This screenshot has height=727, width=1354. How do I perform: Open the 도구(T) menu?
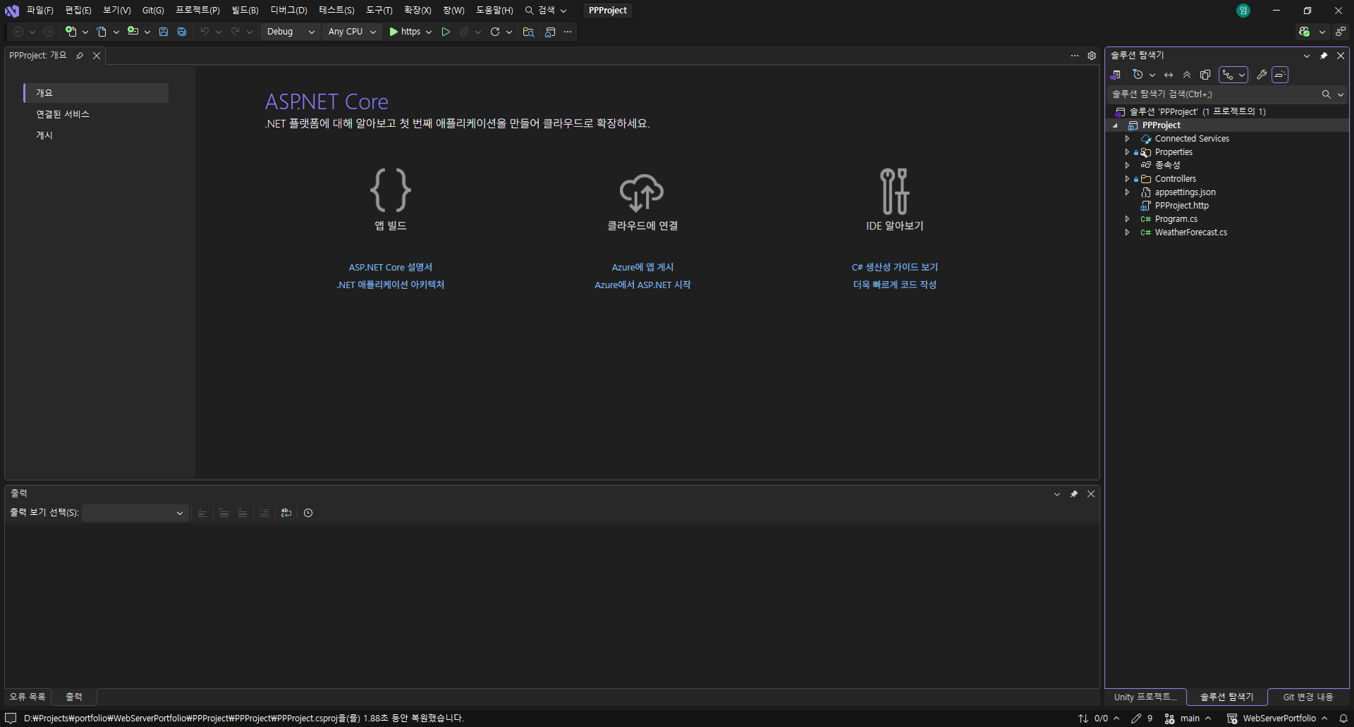[379, 11]
